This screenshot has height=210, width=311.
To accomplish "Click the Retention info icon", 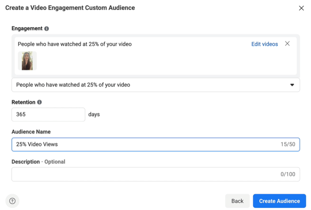I will (x=40, y=102).
